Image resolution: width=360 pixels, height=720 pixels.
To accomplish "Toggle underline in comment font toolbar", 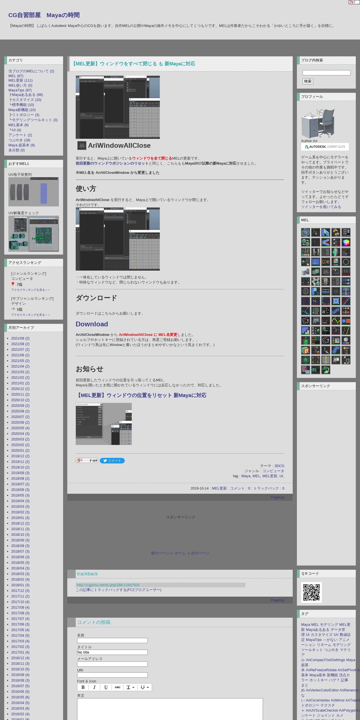I will (106, 687).
